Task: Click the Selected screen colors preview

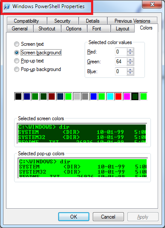Action: [x=82, y=133]
